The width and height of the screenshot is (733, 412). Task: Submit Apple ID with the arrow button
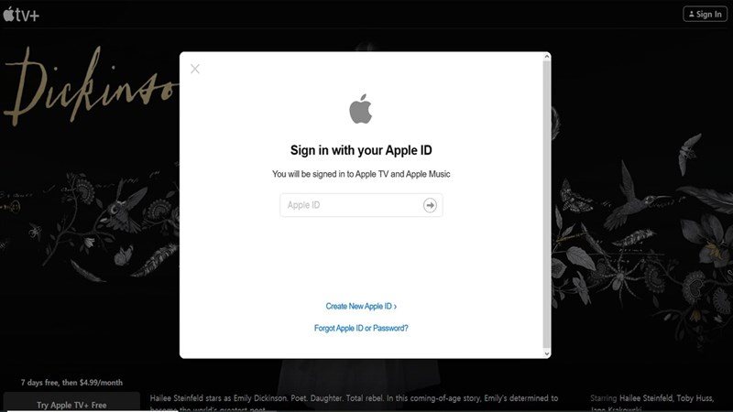(430, 205)
